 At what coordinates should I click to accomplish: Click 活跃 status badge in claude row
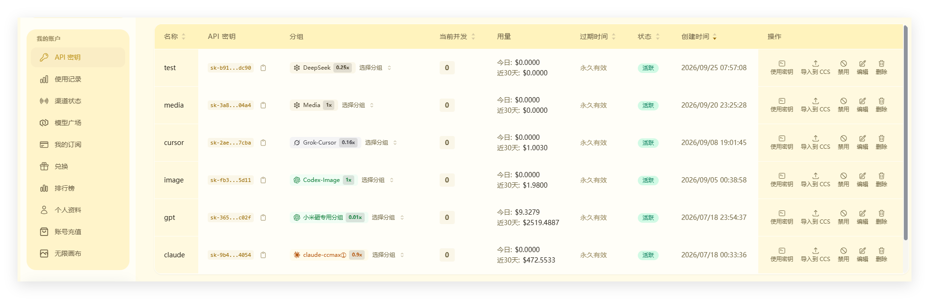[648, 255]
